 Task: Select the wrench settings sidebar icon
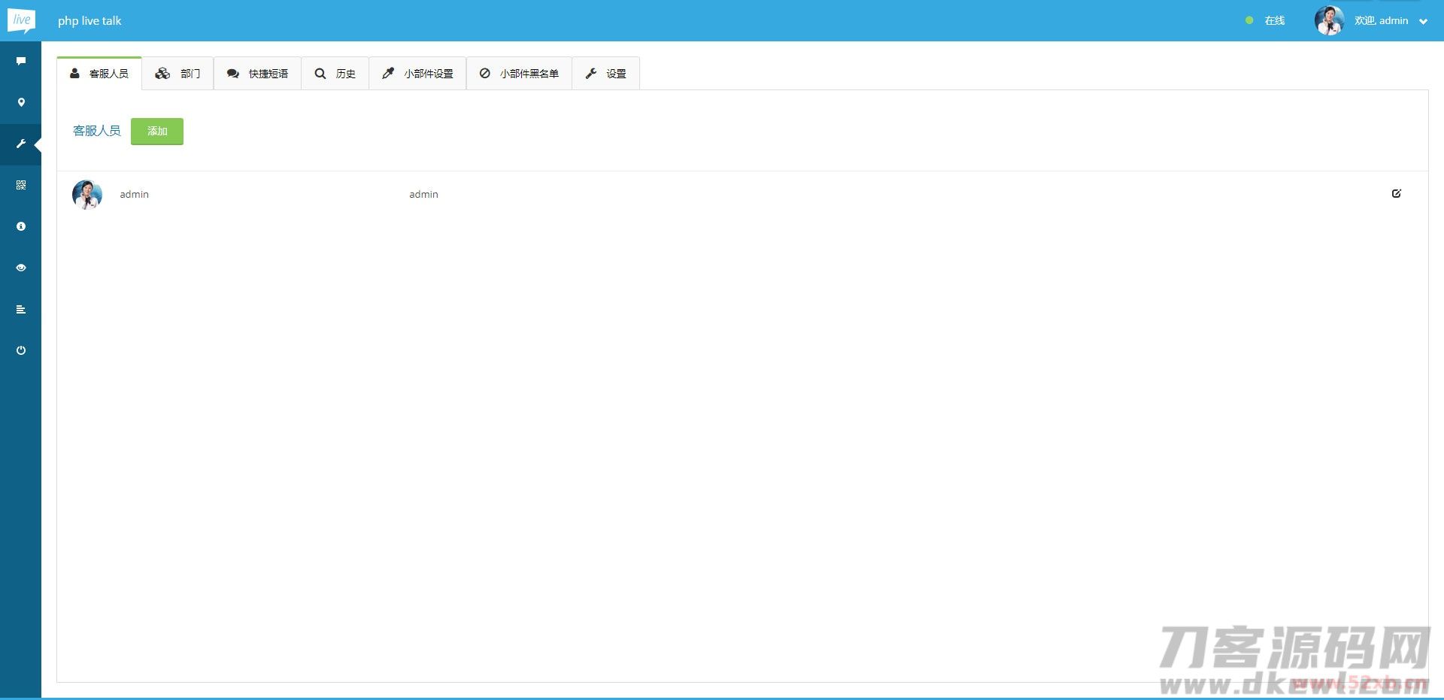[21, 144]
